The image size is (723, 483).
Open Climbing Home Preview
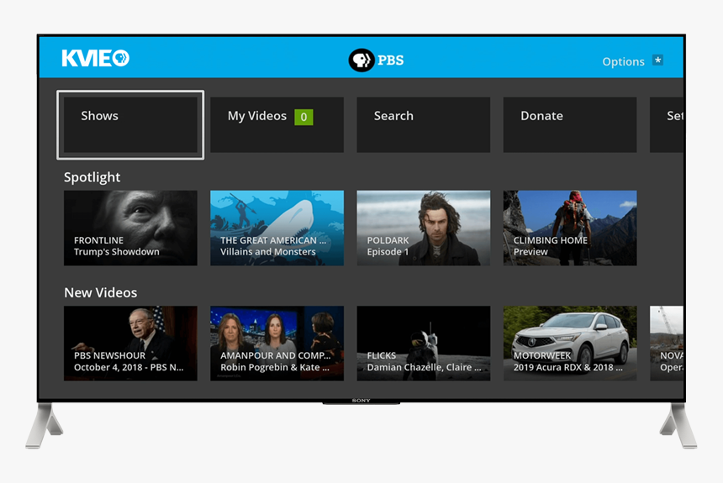click(570, 228)
